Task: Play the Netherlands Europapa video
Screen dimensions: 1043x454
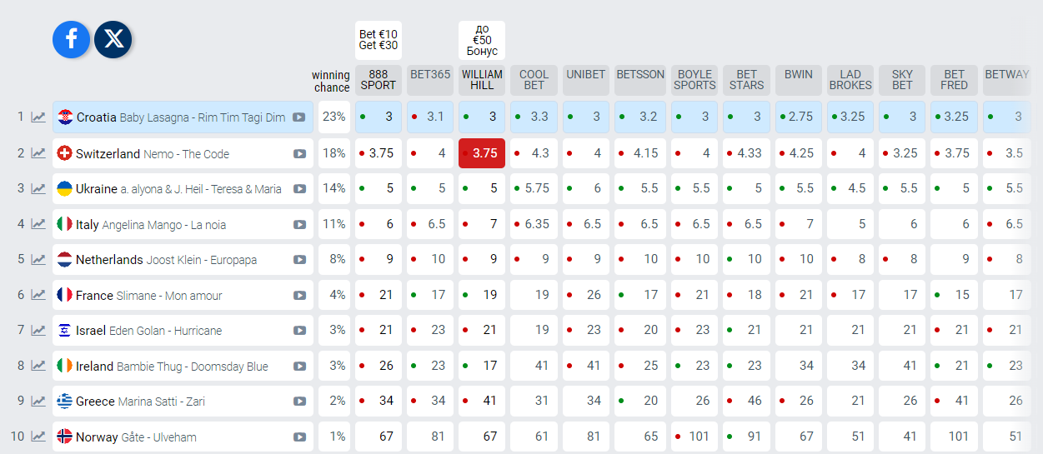Action: 299,260
